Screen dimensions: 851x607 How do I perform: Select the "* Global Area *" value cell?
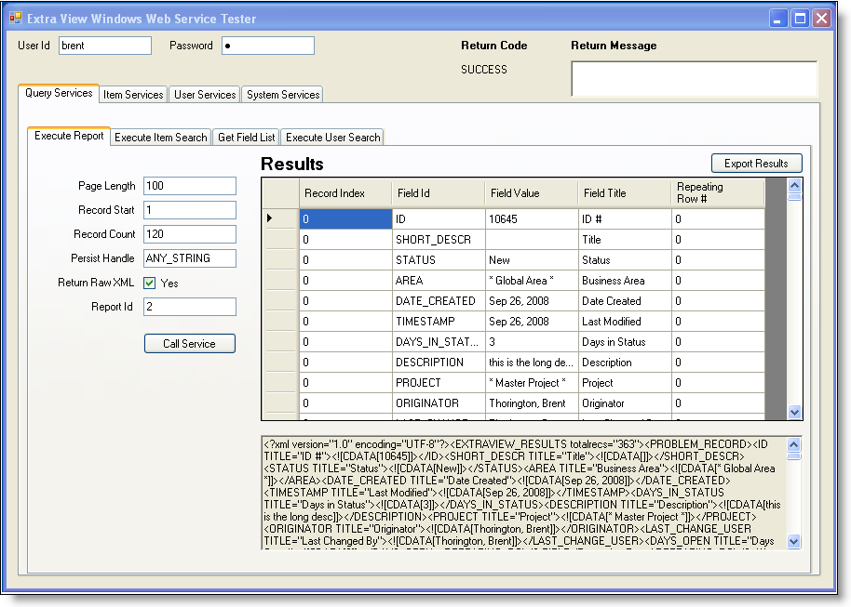[x=532, y=281]
